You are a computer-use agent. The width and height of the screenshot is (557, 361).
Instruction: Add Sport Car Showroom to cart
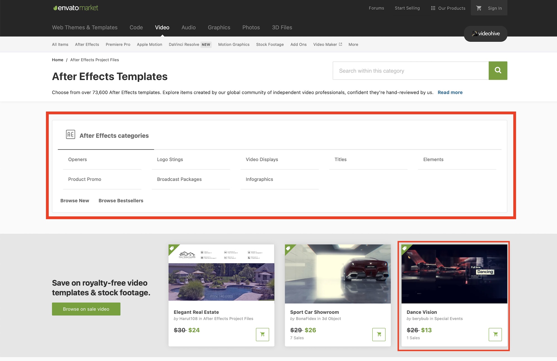[x=379, y=334]
